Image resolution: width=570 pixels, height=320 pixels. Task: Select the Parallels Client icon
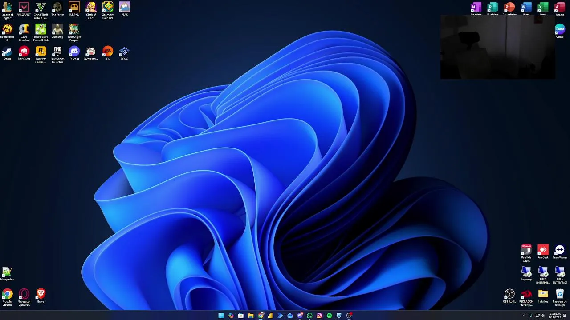pyautogui.click(x=526, y=253)
